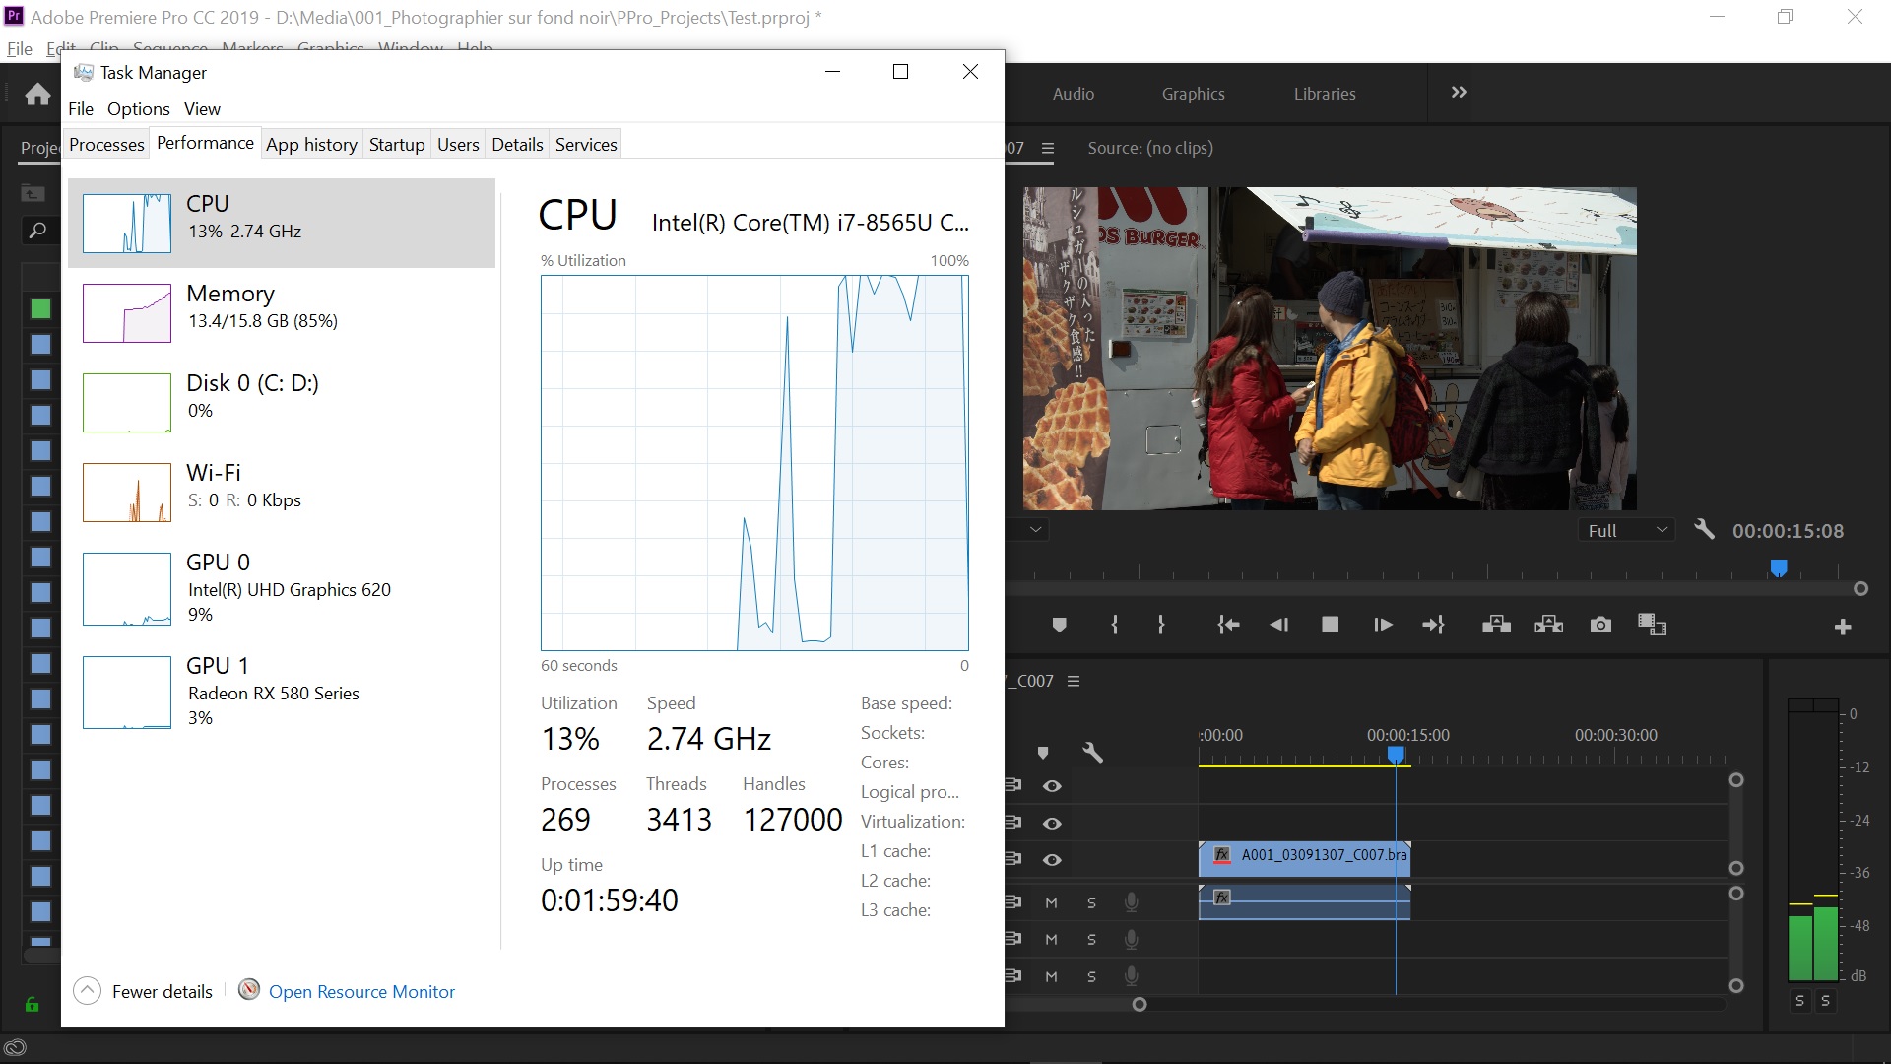Click the Lift icon in the Program Monitor
The height and width of the screenshot is (1064, 1891).
pyautogui.click(x=1496, y=624)
